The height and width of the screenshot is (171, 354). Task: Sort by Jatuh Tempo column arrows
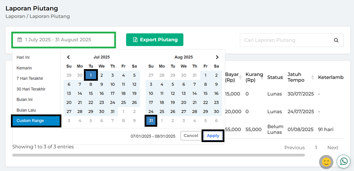(x=313, y=77)
